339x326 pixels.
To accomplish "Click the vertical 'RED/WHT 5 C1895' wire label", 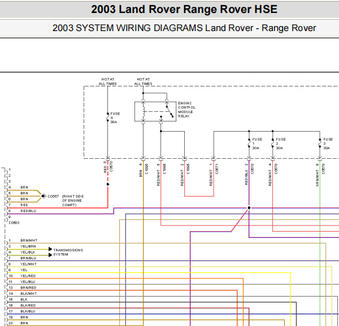I will pos(161,175).
